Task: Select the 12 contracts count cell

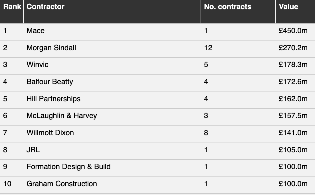Action: 208,48
